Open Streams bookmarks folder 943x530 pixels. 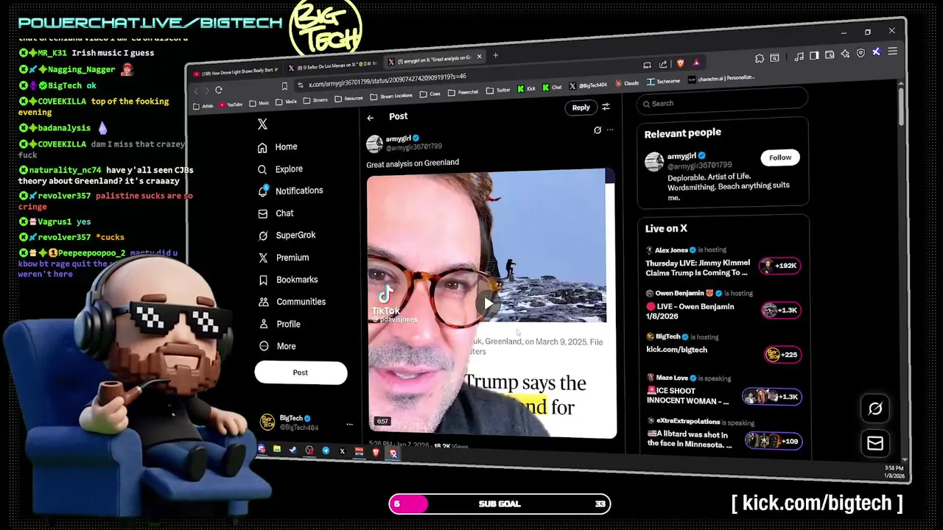pos(315,100)
